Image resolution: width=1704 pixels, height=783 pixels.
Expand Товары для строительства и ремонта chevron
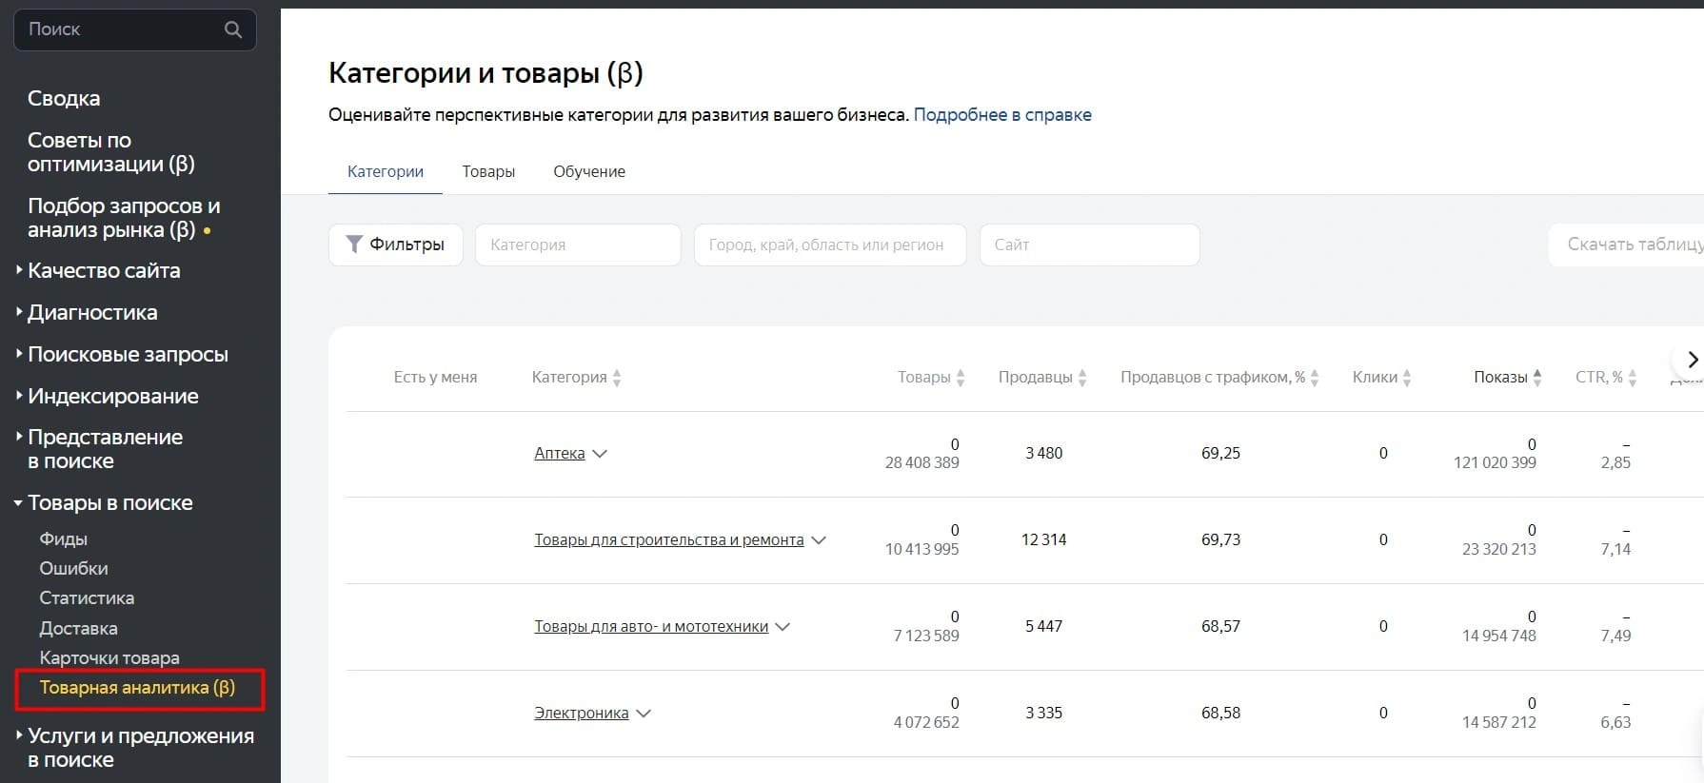tap(819, 540)
